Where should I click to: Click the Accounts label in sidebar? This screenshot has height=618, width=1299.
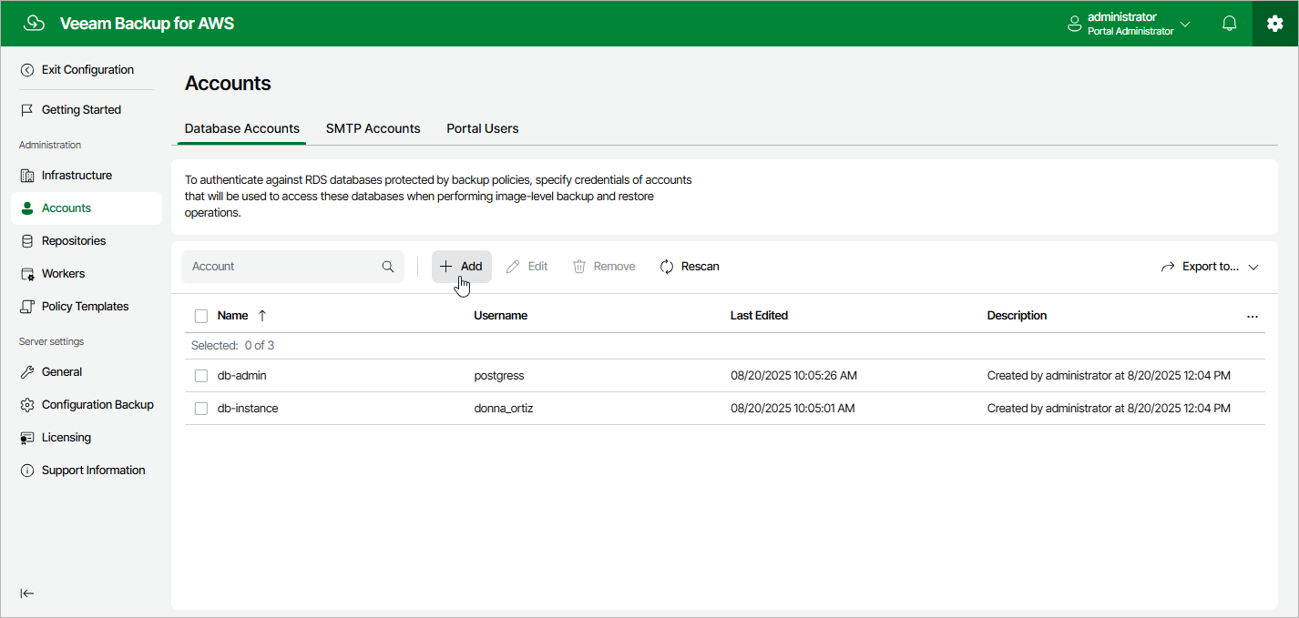coord(66,208)
